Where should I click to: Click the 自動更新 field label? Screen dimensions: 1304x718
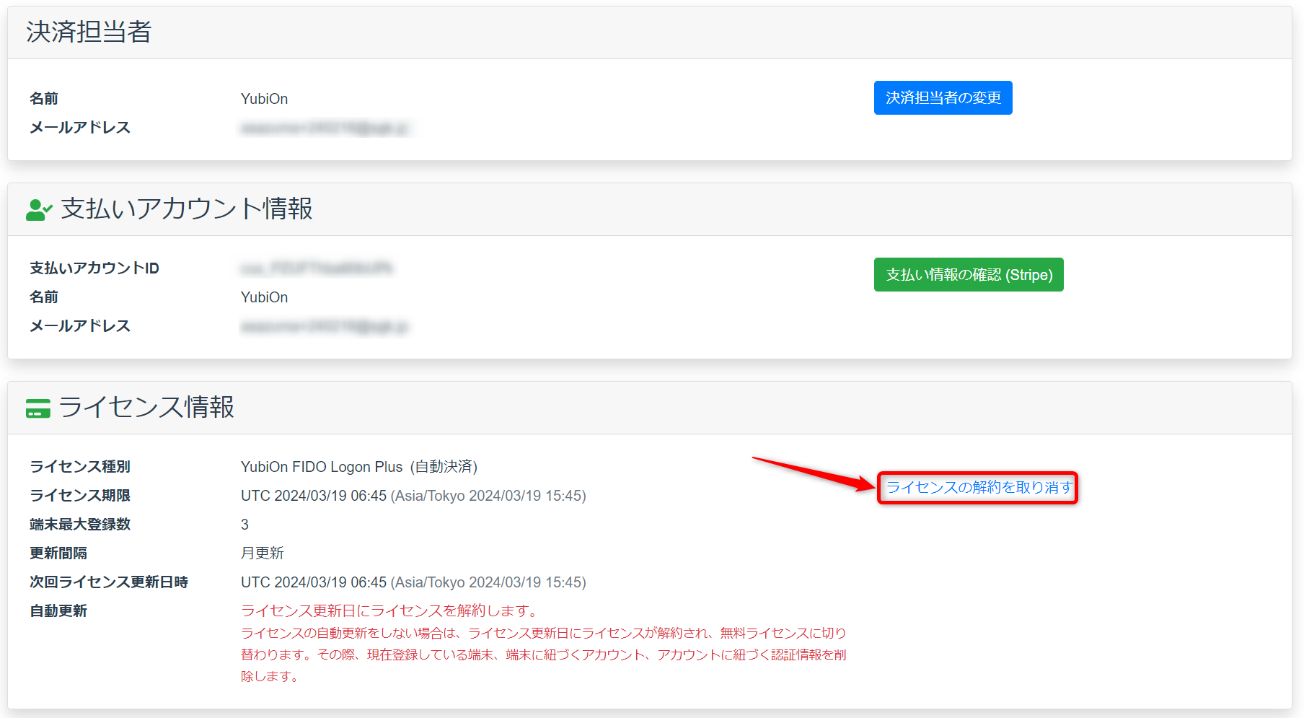coord(58,611)
